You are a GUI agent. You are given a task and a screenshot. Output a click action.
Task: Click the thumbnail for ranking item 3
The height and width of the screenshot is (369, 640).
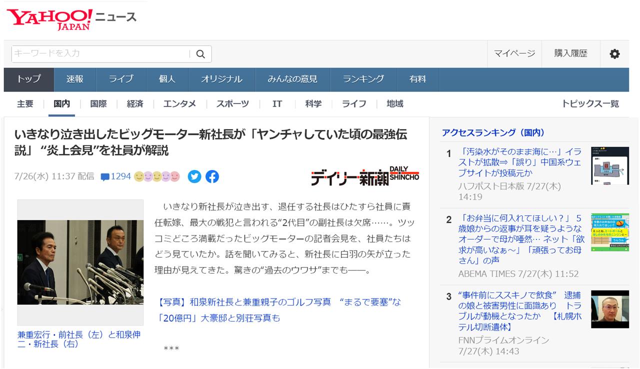point(609,309)
